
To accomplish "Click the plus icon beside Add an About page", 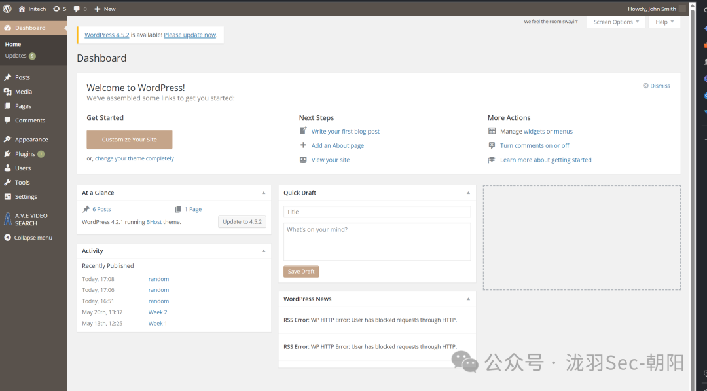I will (x=304, y=145).
